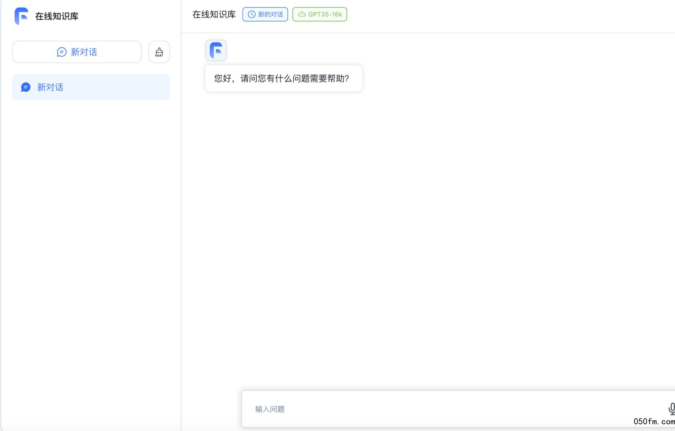
Task: Click the robot icon in GPT35-16k tag
Action: [302, 14]
